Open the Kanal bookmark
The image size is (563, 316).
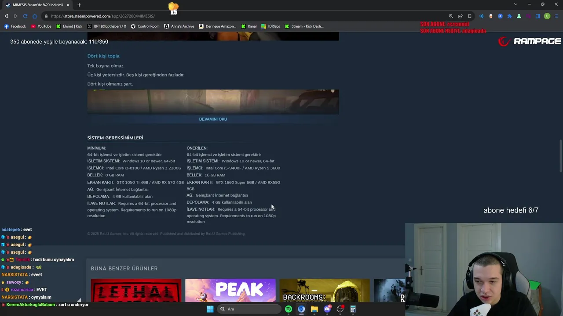[249, 26]
